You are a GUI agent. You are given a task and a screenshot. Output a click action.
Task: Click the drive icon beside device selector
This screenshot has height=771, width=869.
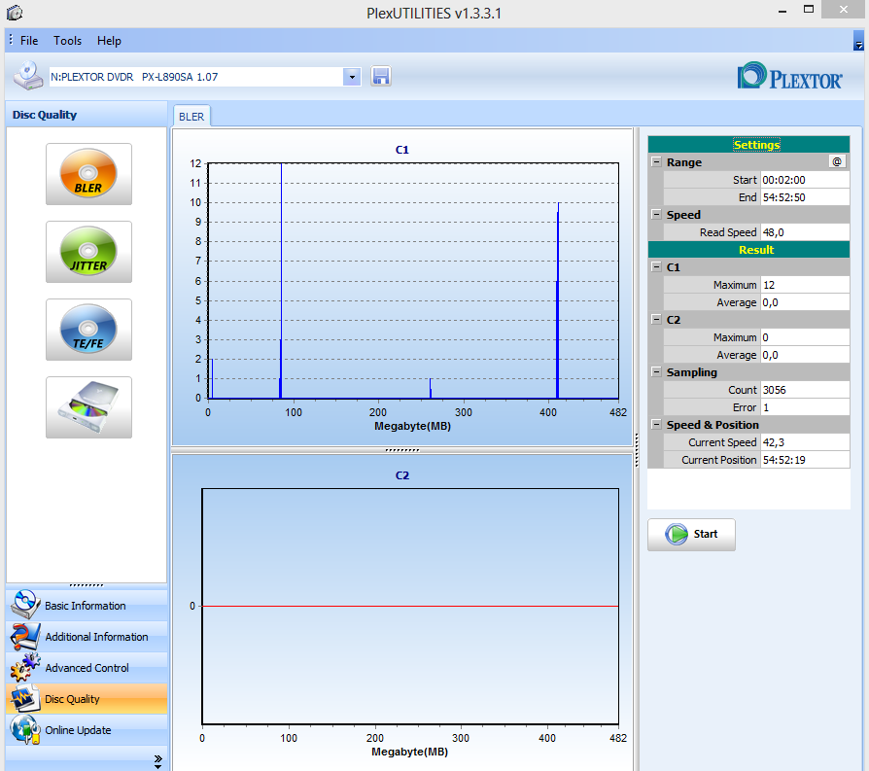(x=28, y=76)
